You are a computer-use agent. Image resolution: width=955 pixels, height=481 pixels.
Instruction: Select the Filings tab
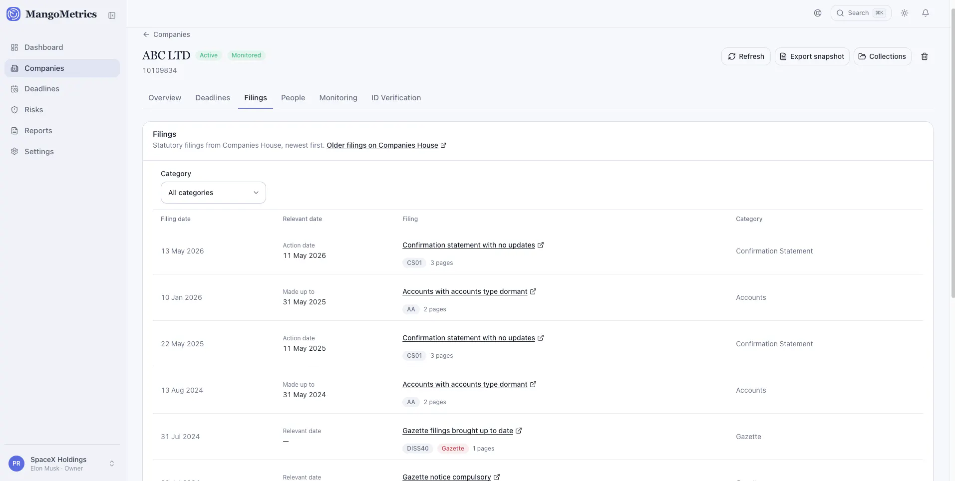point(256,98)
